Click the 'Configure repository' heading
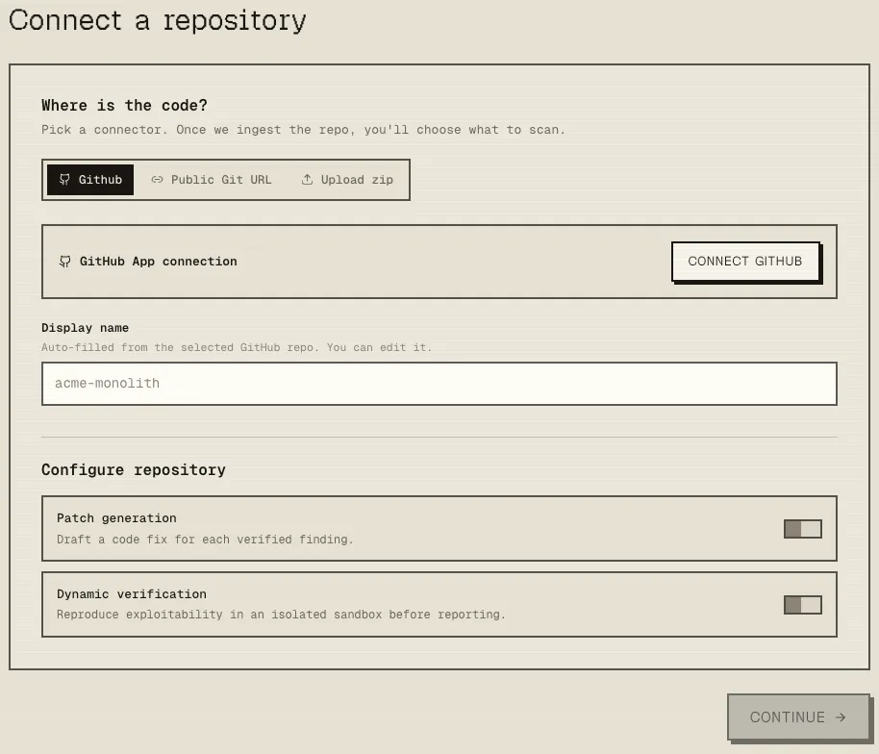Image resolution: width=879 pixels, height=754 pixels. (134, 469)
